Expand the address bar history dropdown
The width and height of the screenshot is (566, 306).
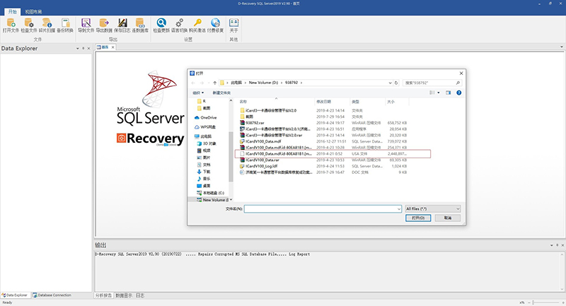[x=391, y=83]
